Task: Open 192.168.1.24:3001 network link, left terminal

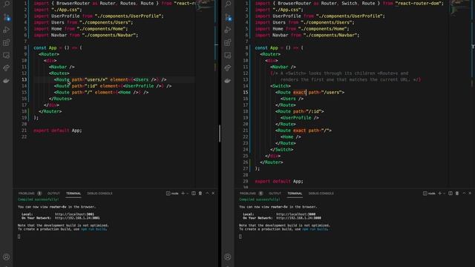Action: pos(77,218)
